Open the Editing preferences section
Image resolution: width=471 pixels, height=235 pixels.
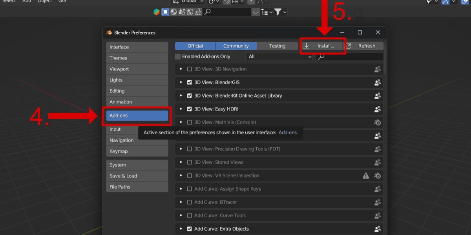pyautogui.click(x=137, y=91)
